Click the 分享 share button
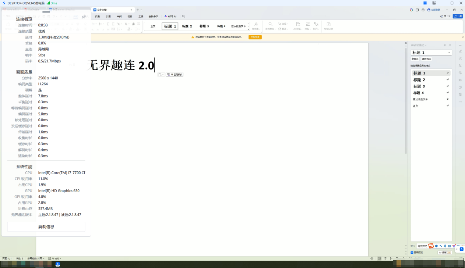 pyautogui.click(x=458, y=16)
